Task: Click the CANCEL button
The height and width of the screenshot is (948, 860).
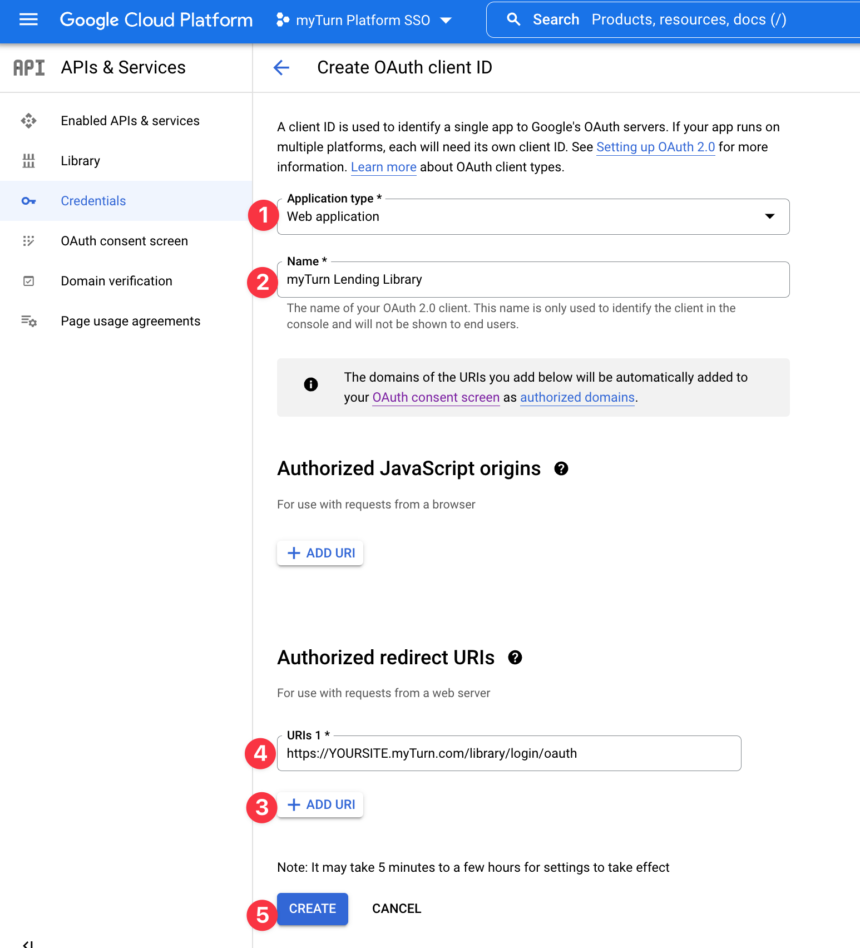Action: click(x=397, y=909)
